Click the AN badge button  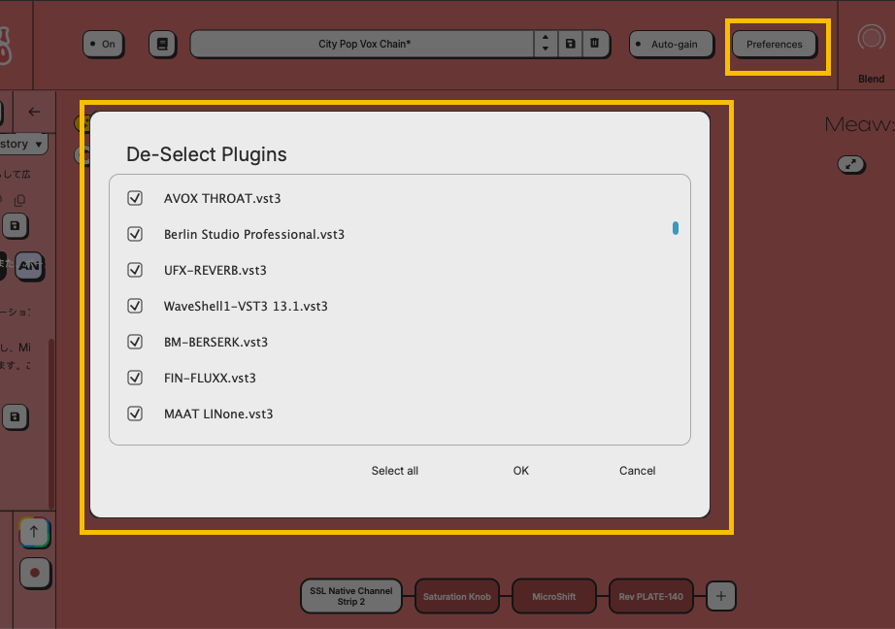click(29, 265)
